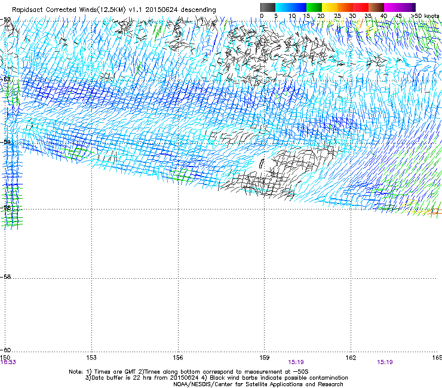442x388 pixels.
Task: Click the "30" label on the speed scale
Action: click(352, 16)
